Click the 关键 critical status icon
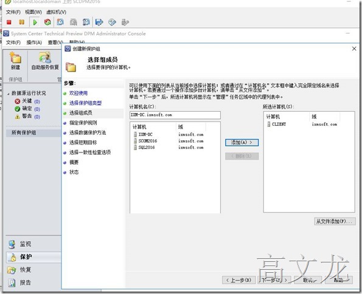This screenshot has height=294, width=362. (17, 101)
